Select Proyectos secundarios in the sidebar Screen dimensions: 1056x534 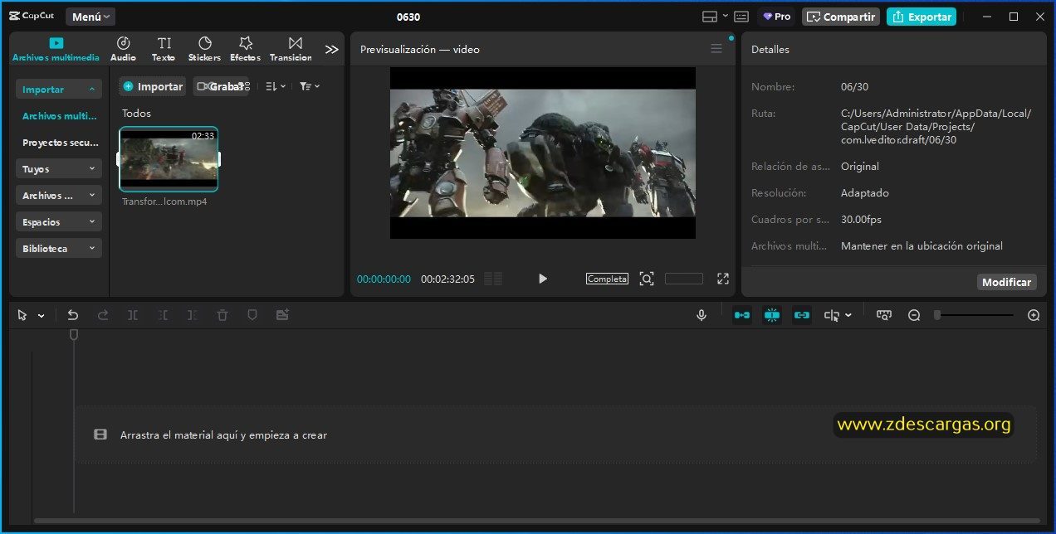pyautogui.click(x=60, y=143)
